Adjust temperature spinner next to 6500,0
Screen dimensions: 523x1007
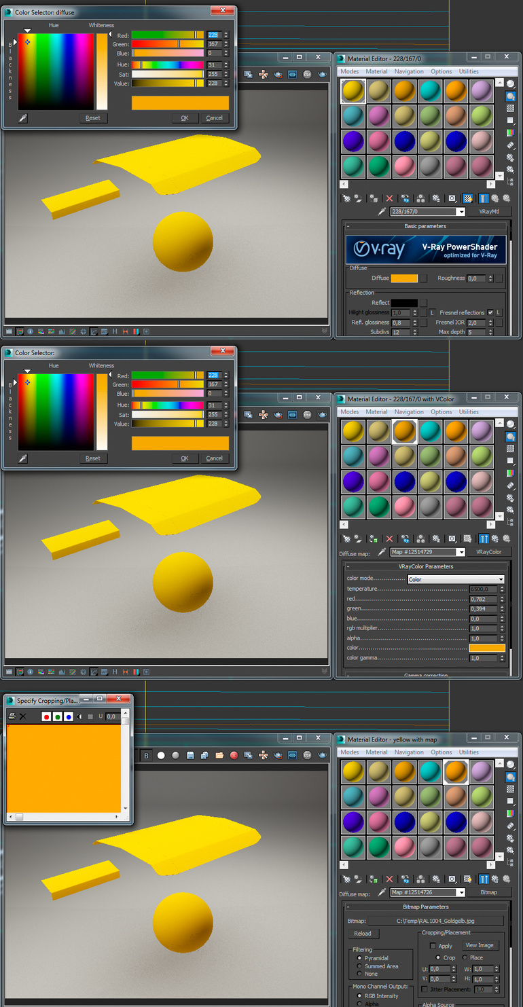pos(502,589)
